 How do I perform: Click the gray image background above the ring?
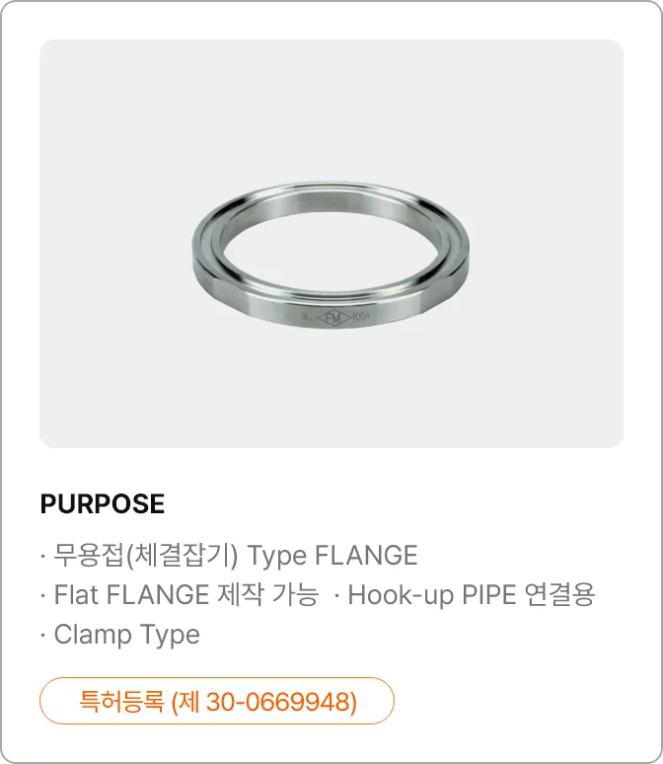pyautogui.click(x=331, y=110)
